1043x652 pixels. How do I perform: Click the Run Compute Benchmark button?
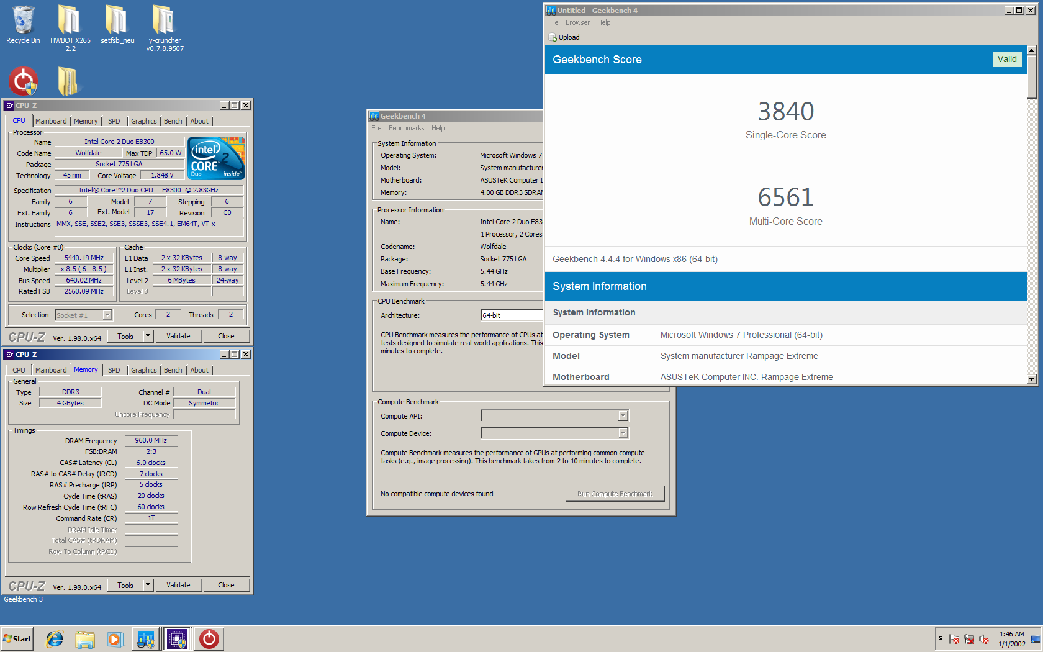point(615,494)
